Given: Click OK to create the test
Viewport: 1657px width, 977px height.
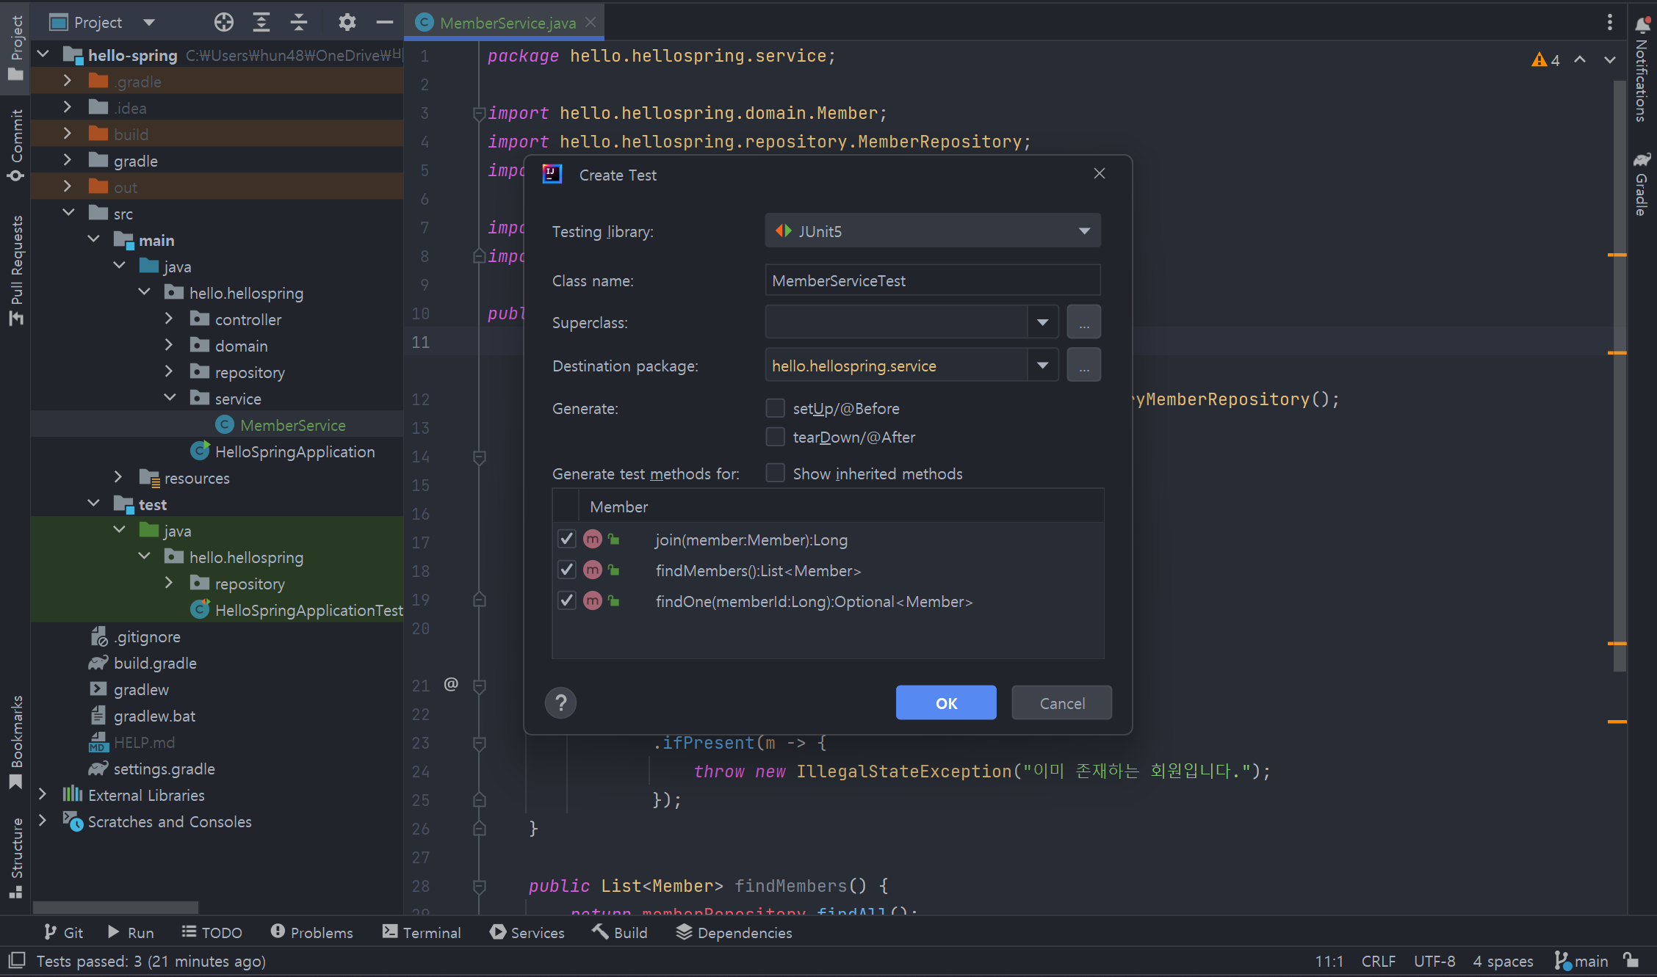Looking at the screenshot, I should click(945, 703).
